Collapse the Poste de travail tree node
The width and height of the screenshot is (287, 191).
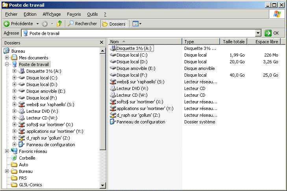7,64
